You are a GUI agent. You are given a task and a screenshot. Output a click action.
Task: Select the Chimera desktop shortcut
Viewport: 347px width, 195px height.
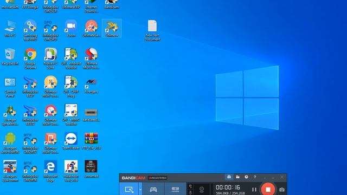tap(112, 28)
